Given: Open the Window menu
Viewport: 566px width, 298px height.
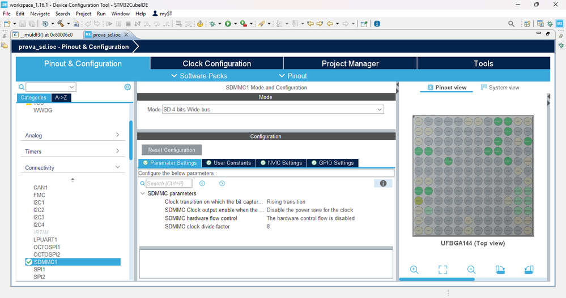Looking at the screenshot, I should pyautogui.click(x=120, y=14).
